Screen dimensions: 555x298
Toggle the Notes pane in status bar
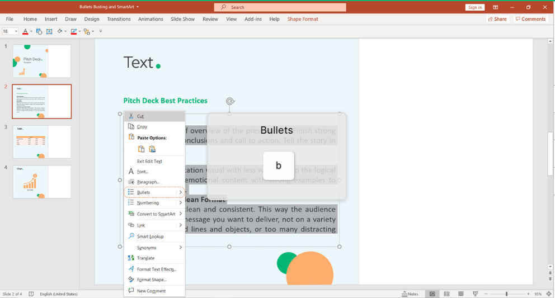(x=410, y=294)
